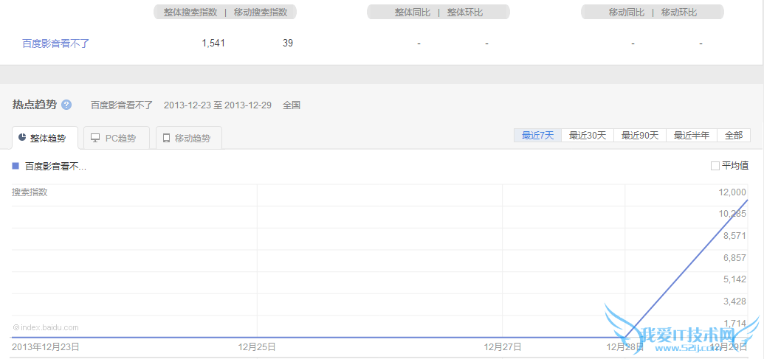
Task: Switch to PC趋势 tab
Action: (x=117, y=138)
